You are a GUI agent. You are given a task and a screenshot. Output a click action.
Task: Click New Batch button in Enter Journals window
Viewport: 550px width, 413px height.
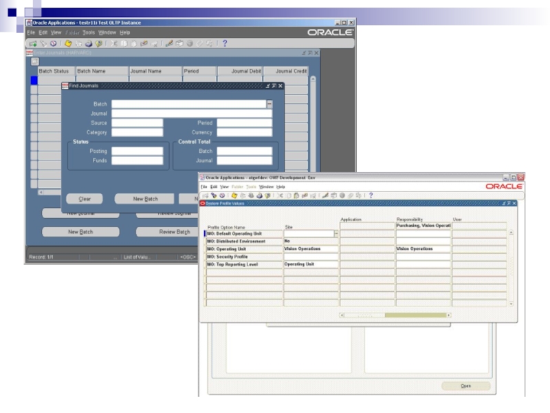(x=80, y=232)
